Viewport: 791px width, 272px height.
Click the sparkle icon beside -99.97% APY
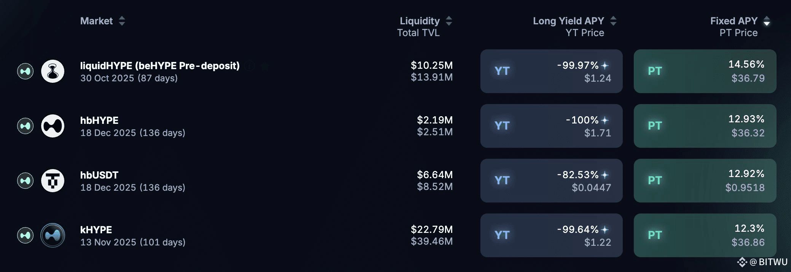(604, 66)
